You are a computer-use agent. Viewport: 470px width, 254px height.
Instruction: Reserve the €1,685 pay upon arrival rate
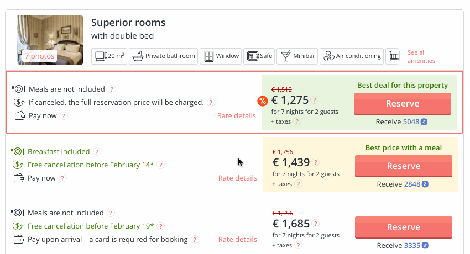404,227
